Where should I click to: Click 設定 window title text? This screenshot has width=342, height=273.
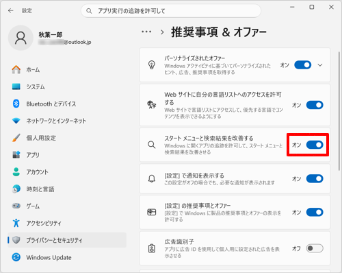point(27,10)
